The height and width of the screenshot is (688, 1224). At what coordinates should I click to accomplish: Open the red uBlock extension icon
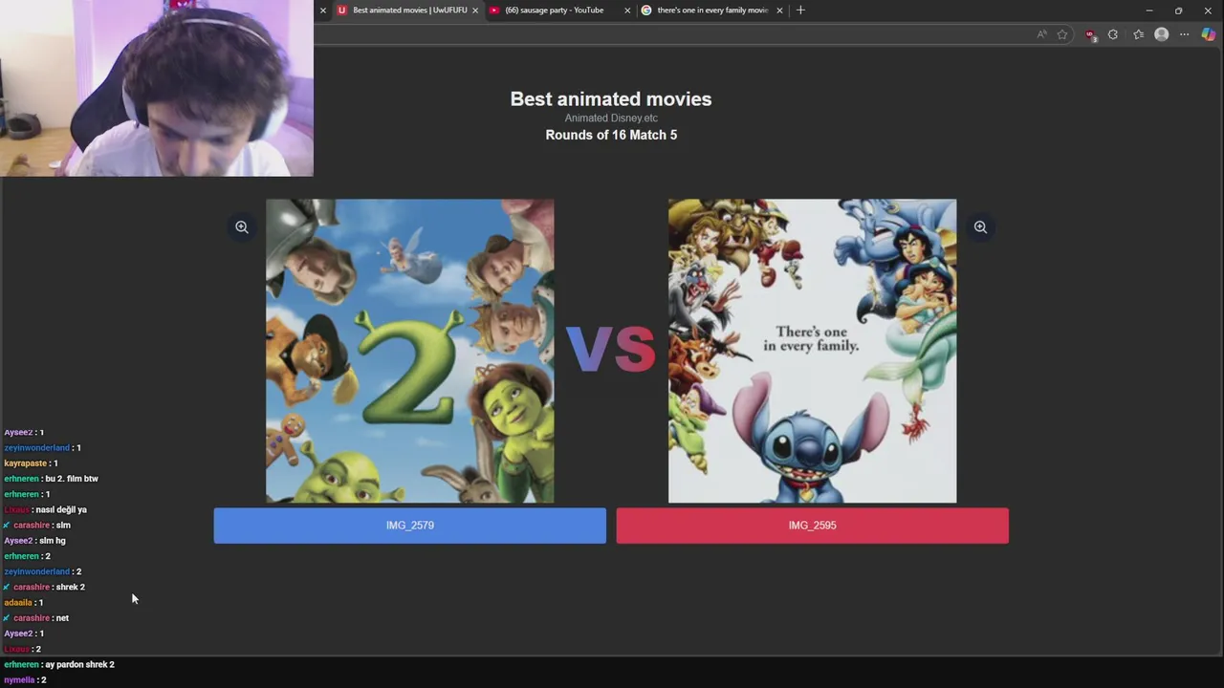pos(1090,34)
